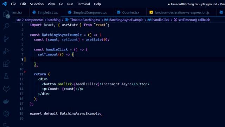Open the Terminal menu
This screenshot has height=127, width=225.
click(84, 4)
